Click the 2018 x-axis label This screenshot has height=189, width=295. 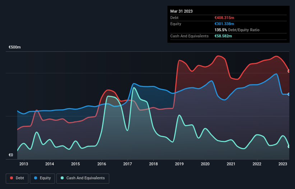pyautogui.click(x=153, y=164)
